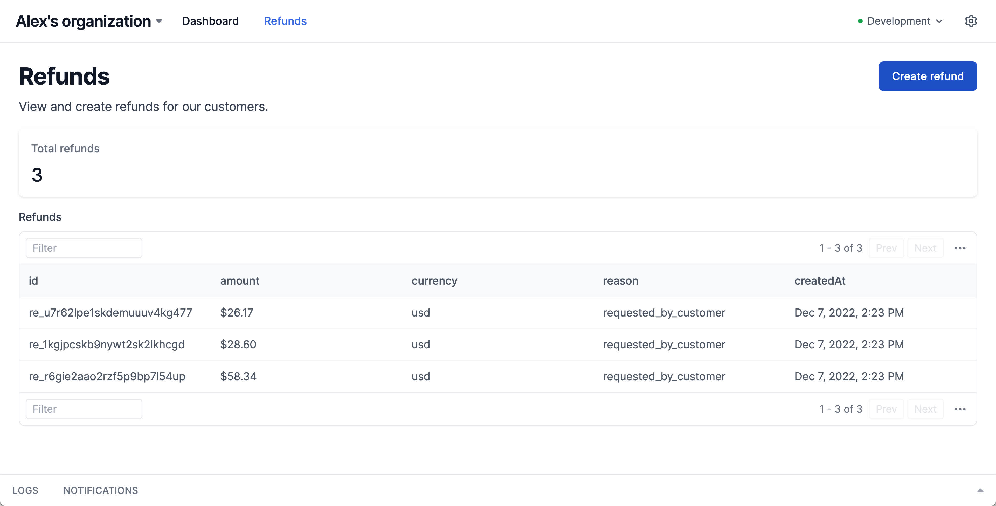Viewport: 996px width, 506px height.
Task: Select Refunds navigation tab
Action: (x=285, y=21)
